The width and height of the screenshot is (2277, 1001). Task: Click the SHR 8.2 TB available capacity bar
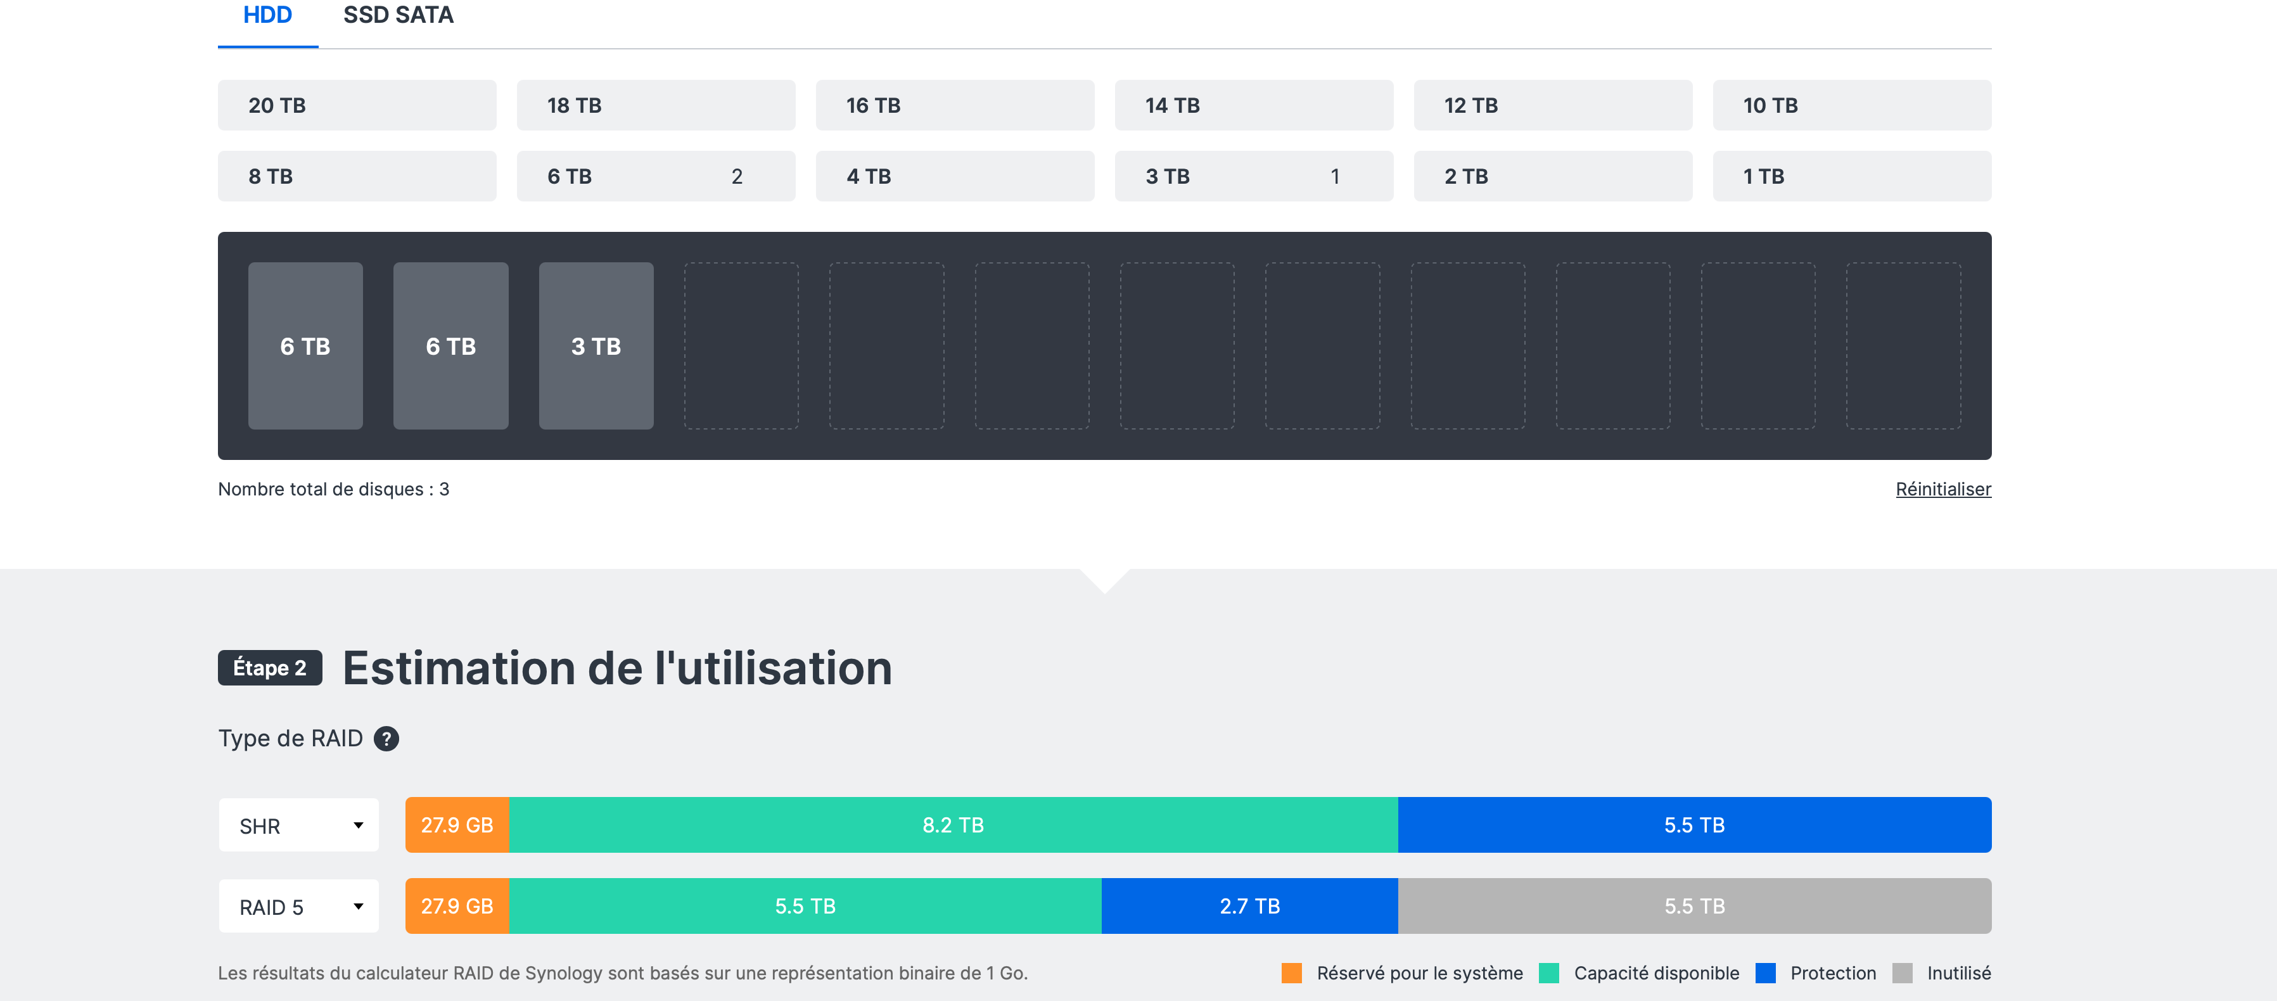(x=952, y=825)
